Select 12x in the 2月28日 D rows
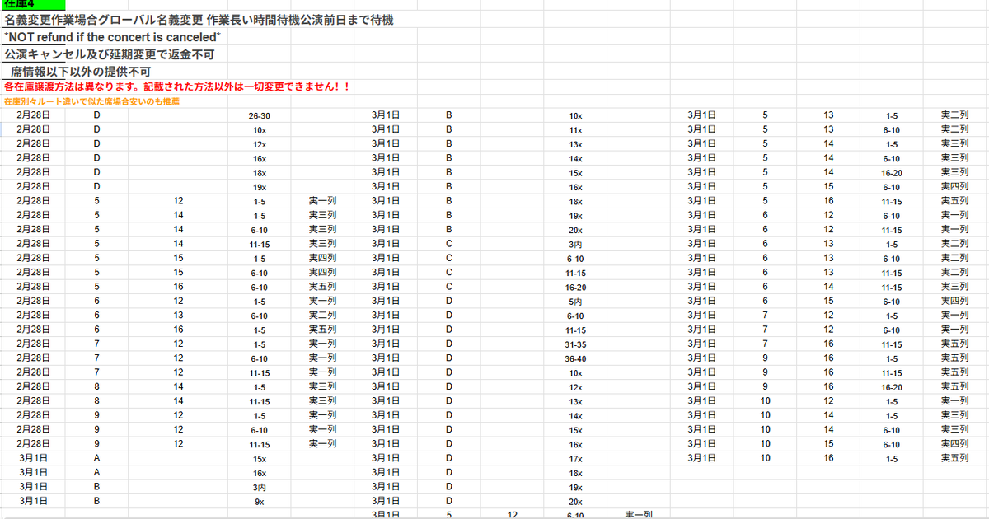This screenshot has height=519, width=989. [259, 144]
